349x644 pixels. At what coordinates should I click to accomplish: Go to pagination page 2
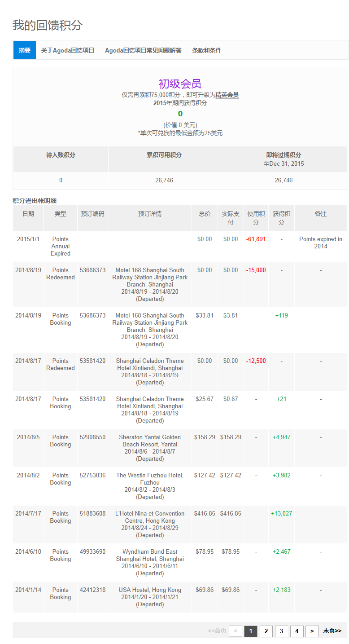(x=266, y=631)
